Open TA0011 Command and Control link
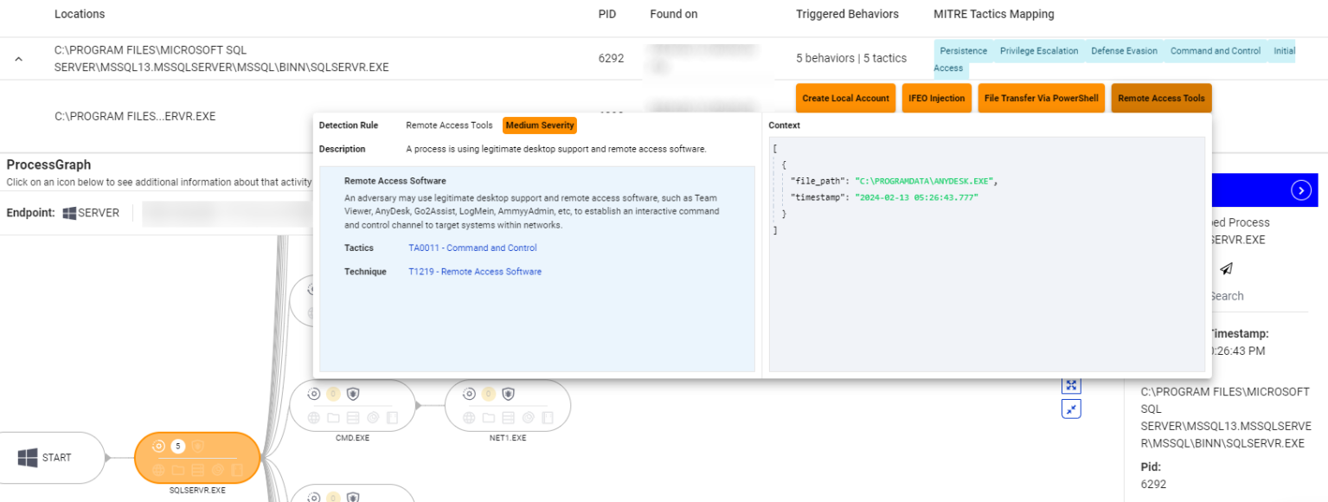The height and width of the screenshot is (502, 1328). pyautogui.click(x=472, y=248)
